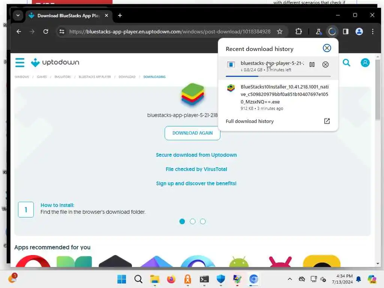
Task: Click File checked by VirusTotal
Action: [196, 169]
